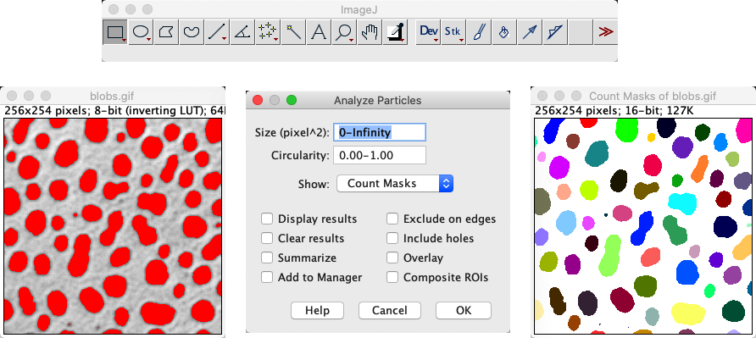Click the empty tool slot in toolbar
The width and height of the screenshot is (756, 338).
(580, 32)
